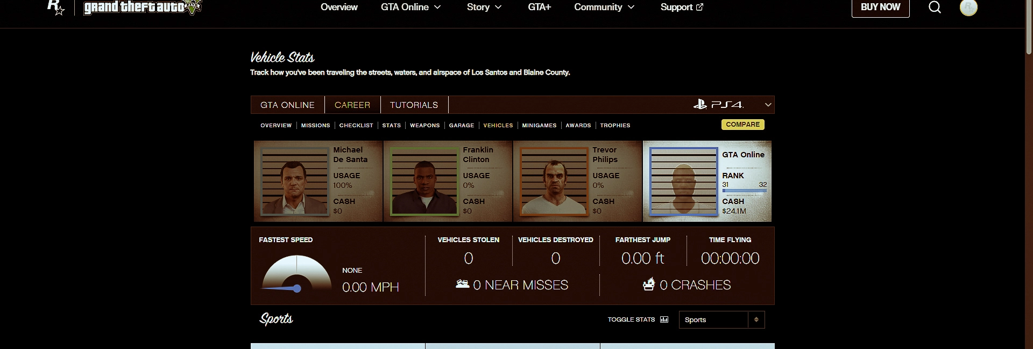
Task: Select Trevor Philips' mugshot
Action: [x=554, y=181]
